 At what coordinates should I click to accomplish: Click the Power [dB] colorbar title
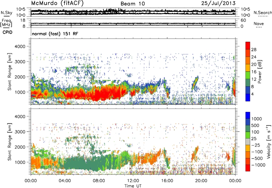coord(259,72)
